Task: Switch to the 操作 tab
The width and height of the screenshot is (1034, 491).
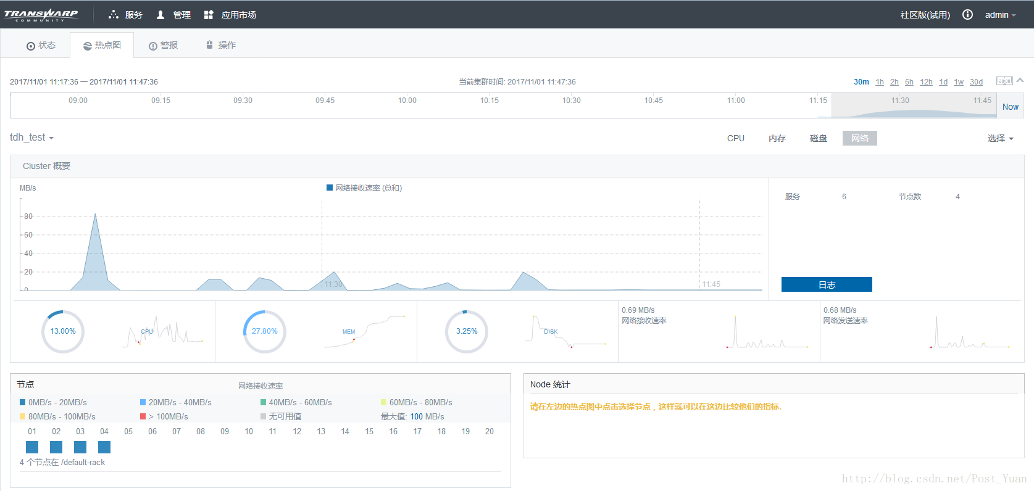Action: (x=220, y=46)
